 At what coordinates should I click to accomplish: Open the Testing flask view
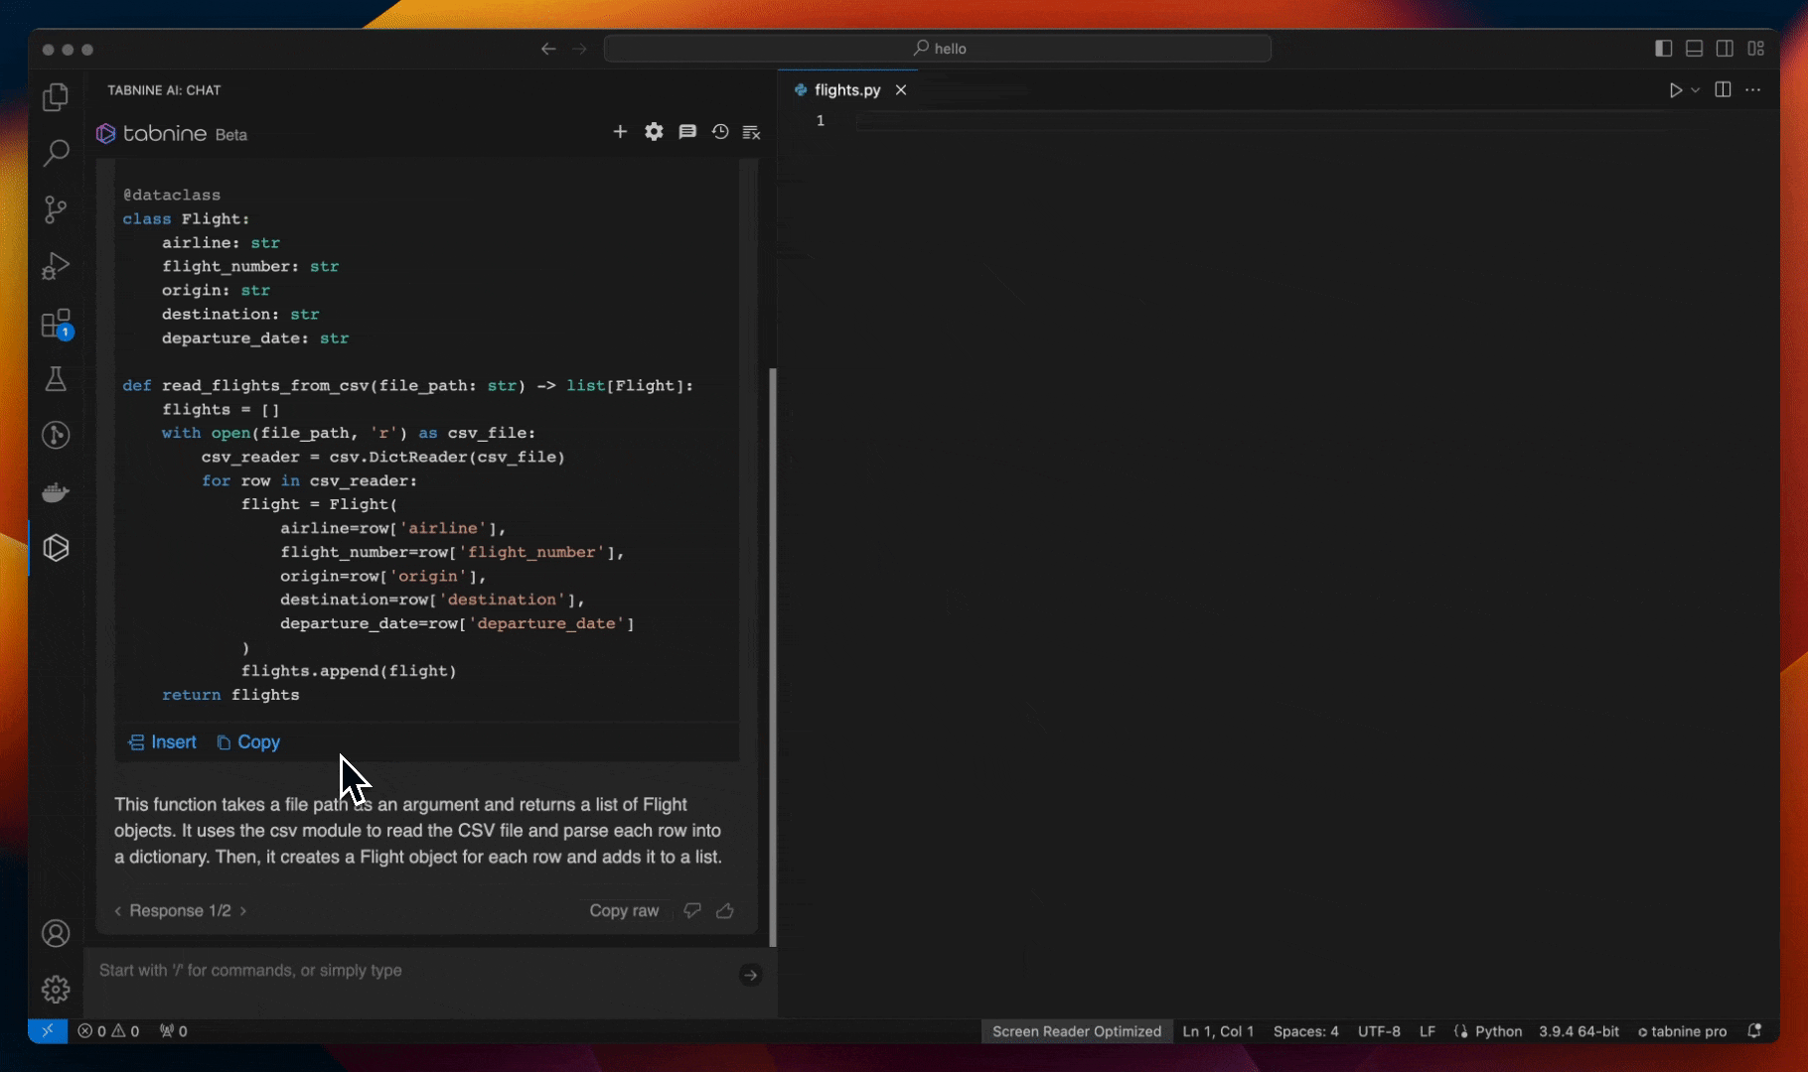point(56,379)
